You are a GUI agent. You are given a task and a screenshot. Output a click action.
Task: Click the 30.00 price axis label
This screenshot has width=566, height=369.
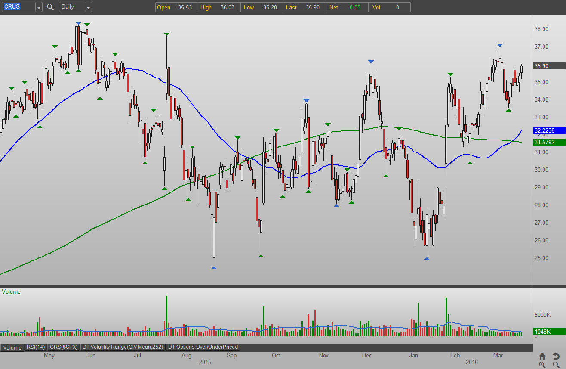[541, 170]
